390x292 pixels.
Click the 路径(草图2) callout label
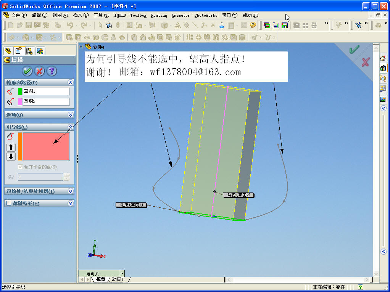tap(238, 195)
